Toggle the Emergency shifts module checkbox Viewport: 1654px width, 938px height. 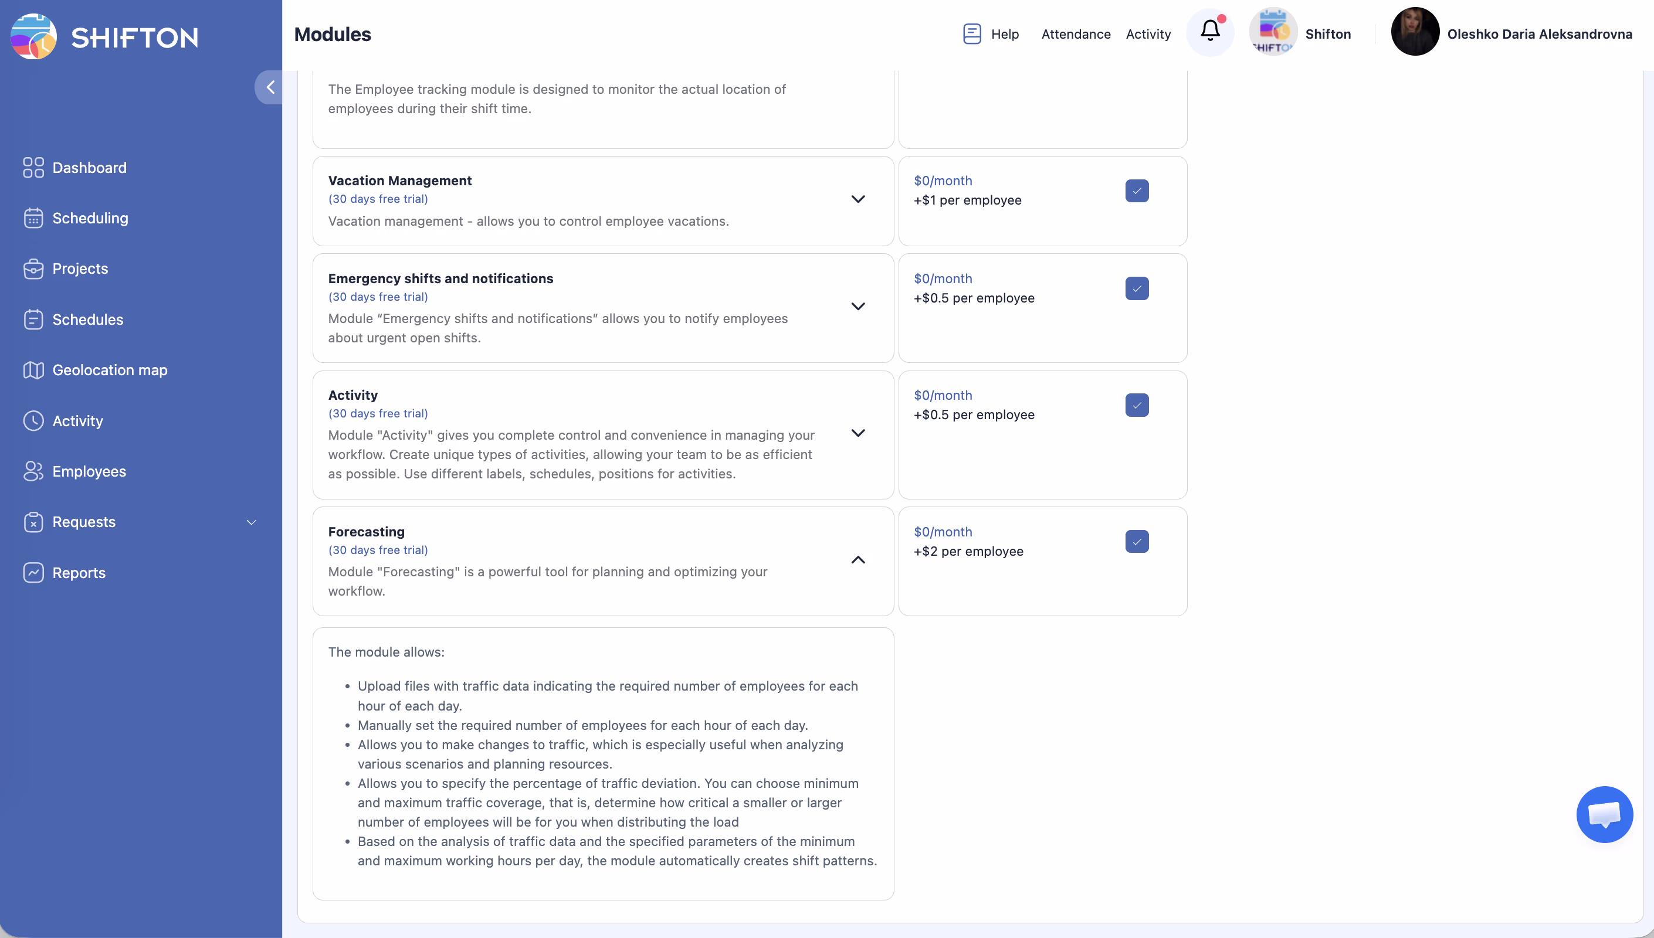click(x=1137, y=288)
